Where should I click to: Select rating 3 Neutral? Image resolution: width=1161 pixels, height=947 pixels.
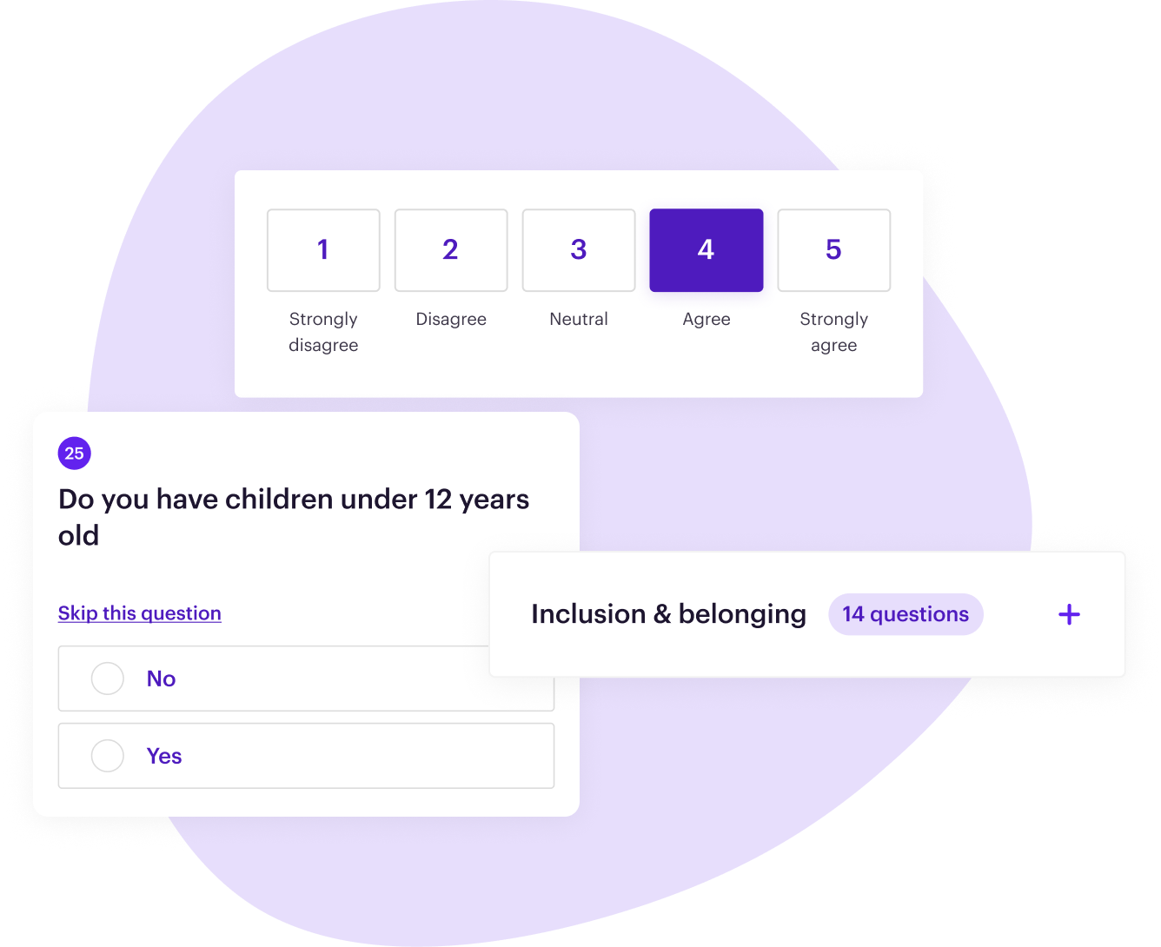579,250
